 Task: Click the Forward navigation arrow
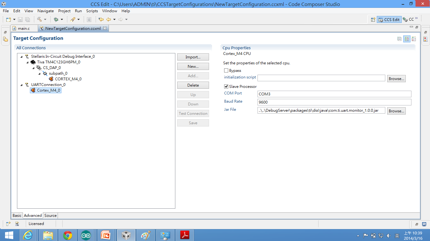pyautogui.click(x=121, y=19)
